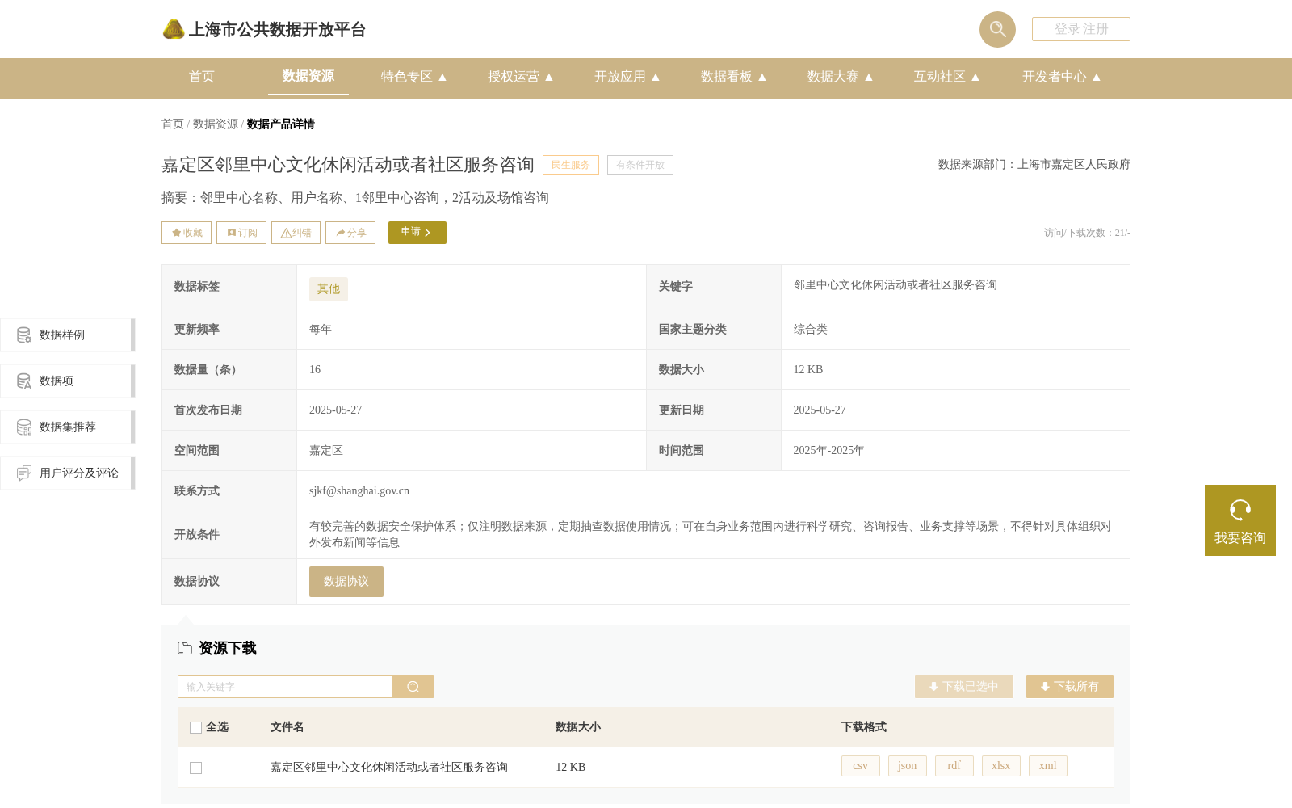Click the 用户评分及评论 sidebar icon
1292x808 pixels.
click(x=24, y=473)
